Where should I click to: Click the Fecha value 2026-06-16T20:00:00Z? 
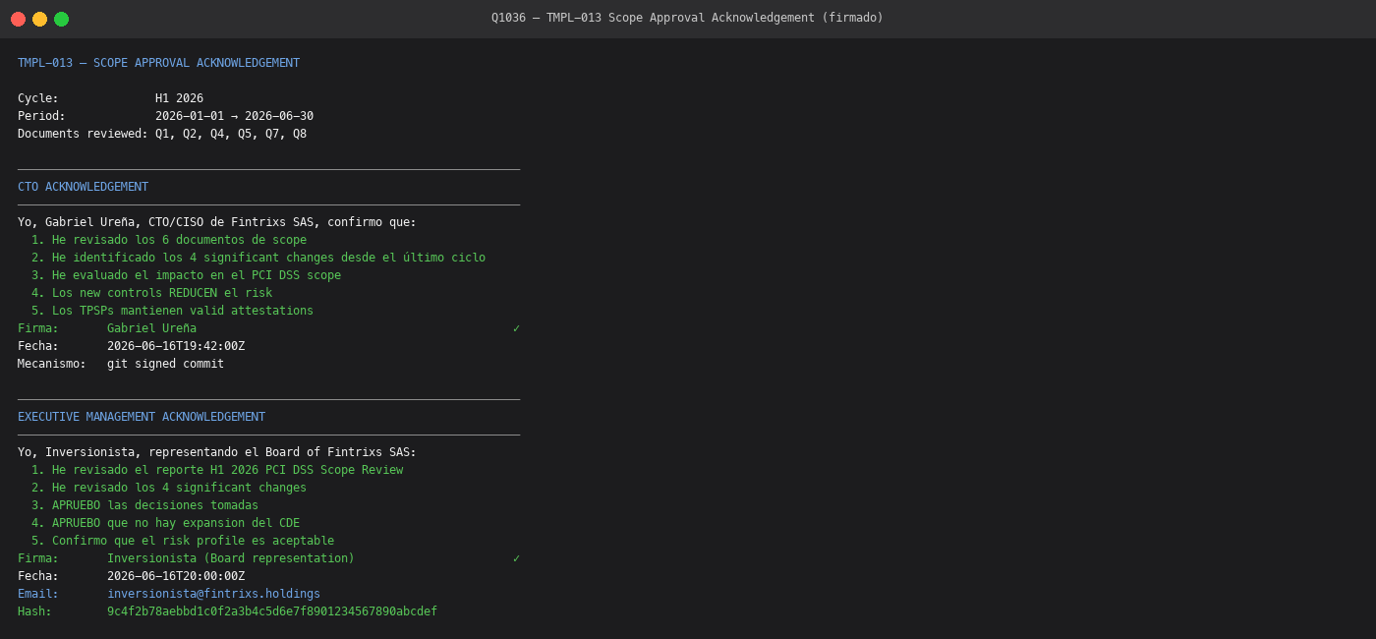[x=176, y=576]
